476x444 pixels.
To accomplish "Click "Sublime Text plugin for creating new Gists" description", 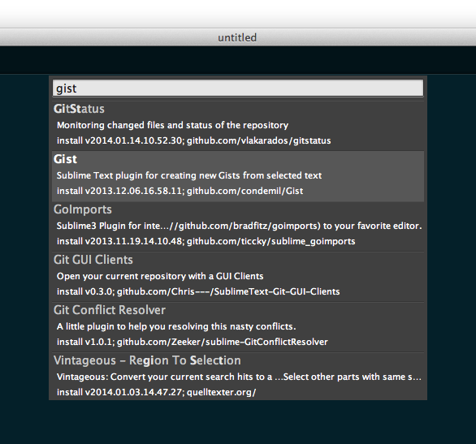I will pos(189,175).
